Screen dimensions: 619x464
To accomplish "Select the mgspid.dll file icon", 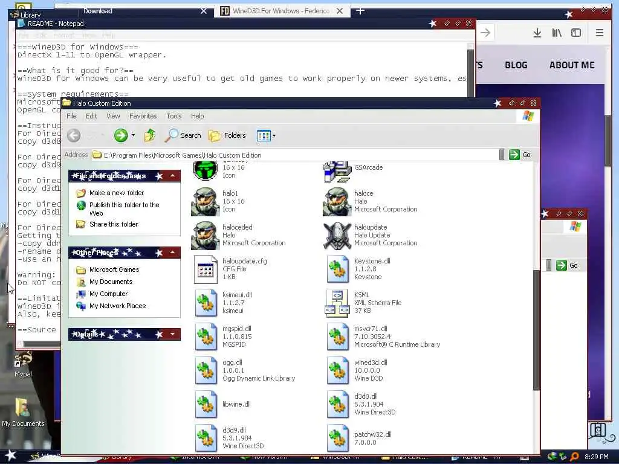I will point(206,337).
